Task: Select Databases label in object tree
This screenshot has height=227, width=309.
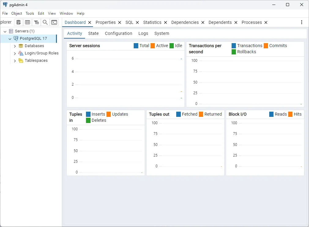Action: pyautogui.click(x=34, y=46)
